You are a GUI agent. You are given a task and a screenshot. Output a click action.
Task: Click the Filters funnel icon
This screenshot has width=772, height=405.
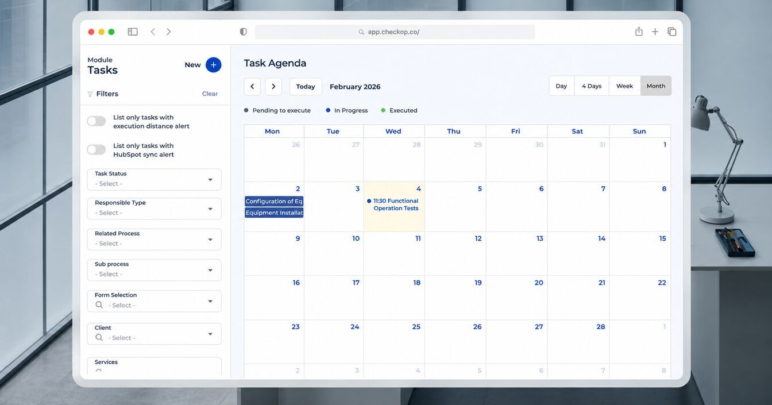point(90,94)
